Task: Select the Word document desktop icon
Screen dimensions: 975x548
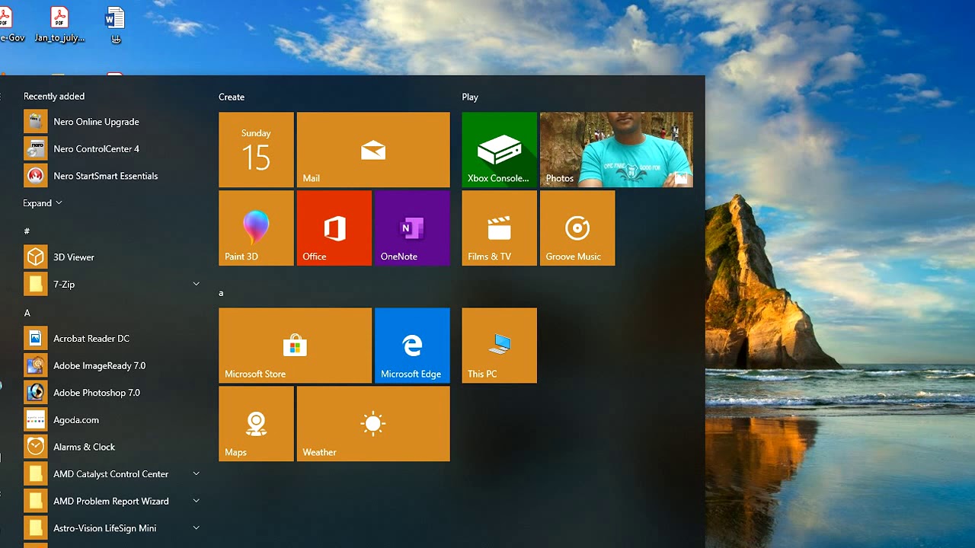Action: [115, 24]
